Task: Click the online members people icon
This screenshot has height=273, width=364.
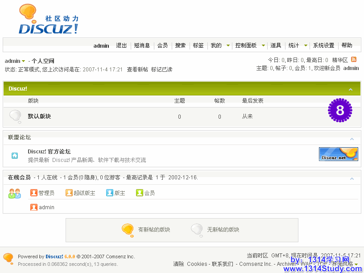Action: 14,193
